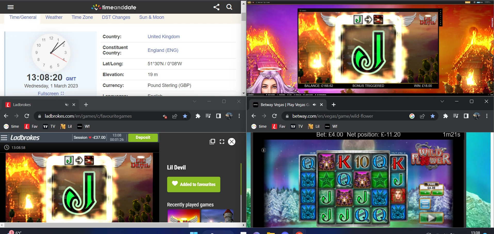Go back in the Ladbrokes window
Viewport: 494px width, 234px height.
pos(6,116)
